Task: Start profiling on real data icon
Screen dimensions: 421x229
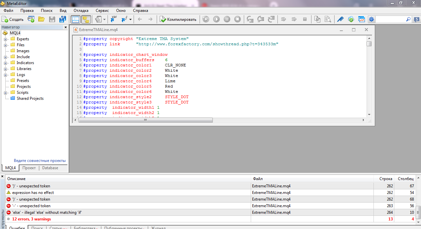Action: [x=283, y=19]
